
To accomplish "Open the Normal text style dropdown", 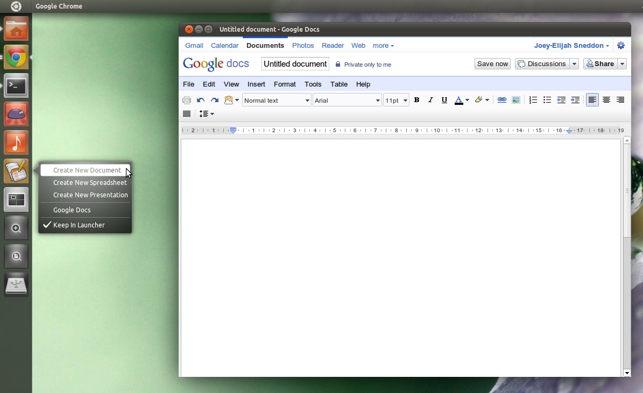I will point(277,101).
